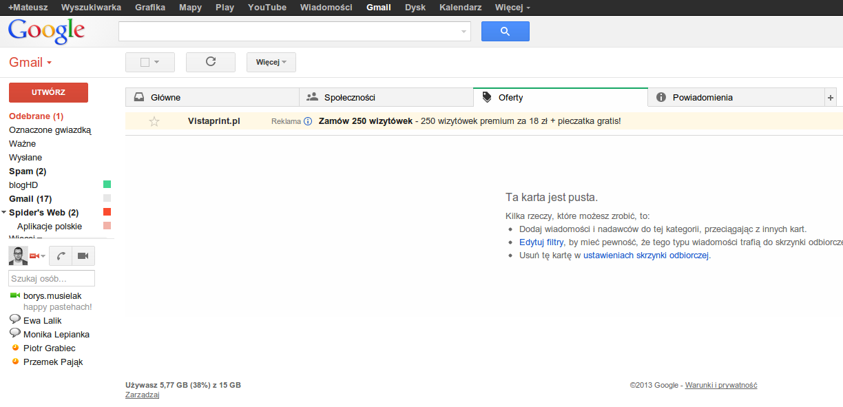Open Mapy from the top bar
Image resolution: width=843 pixels, height=407 pixels.
(190, 8)
